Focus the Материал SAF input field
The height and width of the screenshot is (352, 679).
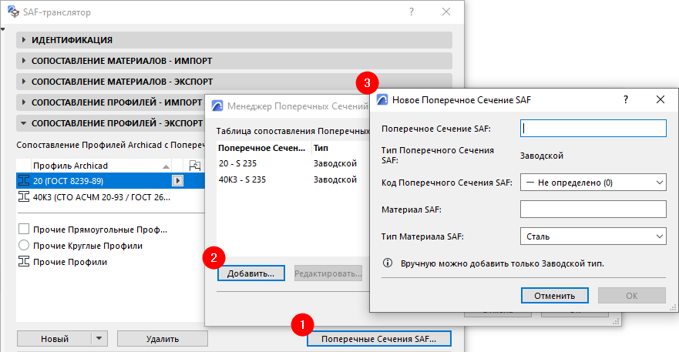tap(593, 210)
